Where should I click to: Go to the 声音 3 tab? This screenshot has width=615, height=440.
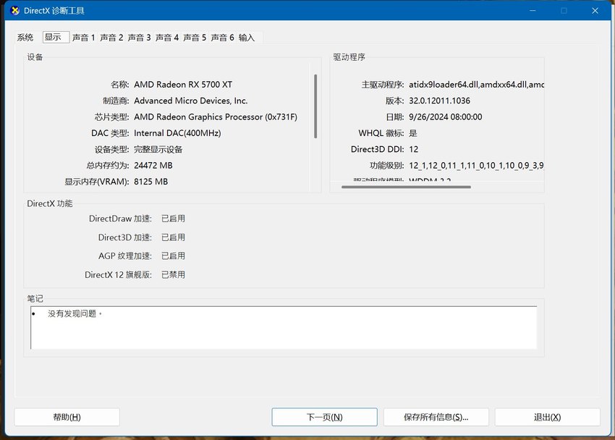click(x=139, y=37)
